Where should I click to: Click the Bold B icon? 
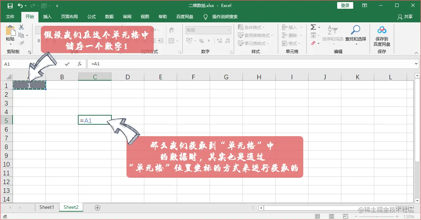[39, 41]
